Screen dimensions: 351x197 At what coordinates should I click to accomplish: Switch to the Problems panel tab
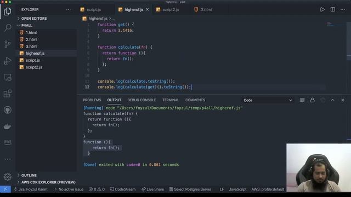pyautogui.click(x=92, y=100)
